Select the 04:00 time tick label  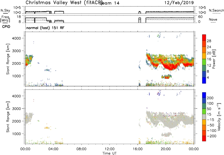tap(53, 149)
